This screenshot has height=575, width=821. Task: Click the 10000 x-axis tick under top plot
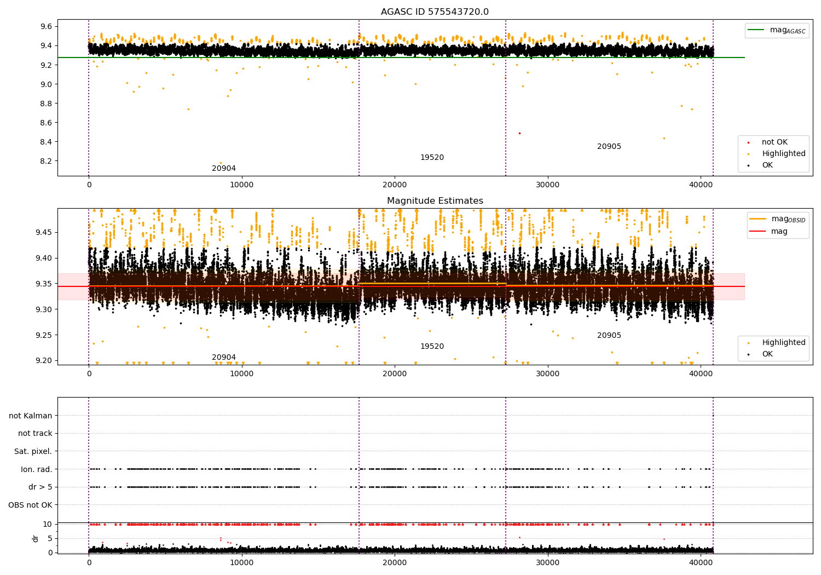[x=241, y=185]
